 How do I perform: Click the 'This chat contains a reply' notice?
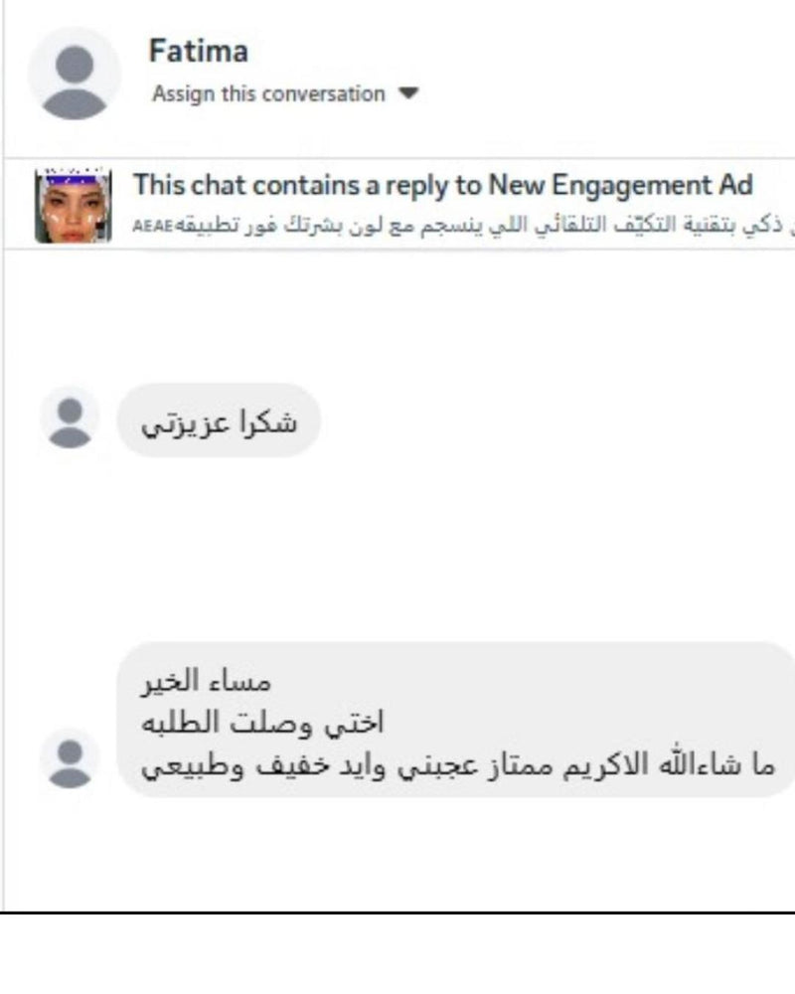click(442, 185)
